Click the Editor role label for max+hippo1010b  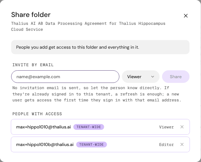tap(166, 144)
